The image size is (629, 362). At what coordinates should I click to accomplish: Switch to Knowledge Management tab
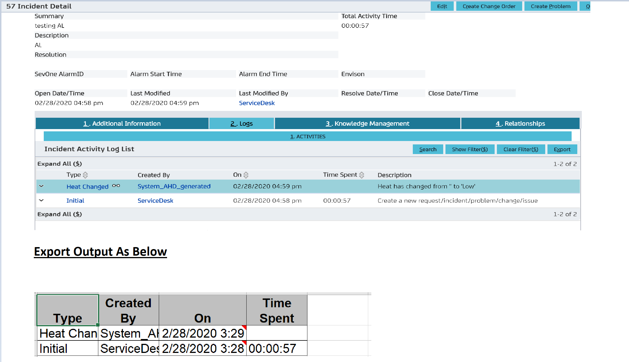367,123
